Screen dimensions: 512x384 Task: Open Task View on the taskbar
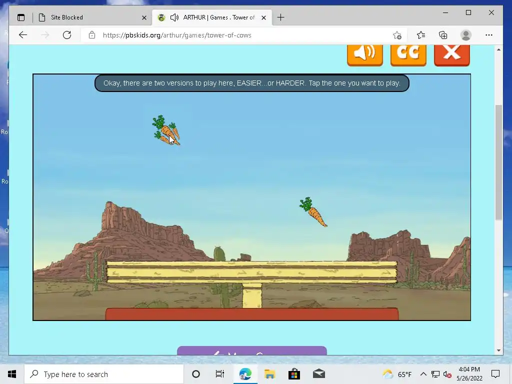(220, 374)
